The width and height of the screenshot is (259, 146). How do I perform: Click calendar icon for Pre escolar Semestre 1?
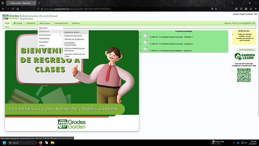146,36
